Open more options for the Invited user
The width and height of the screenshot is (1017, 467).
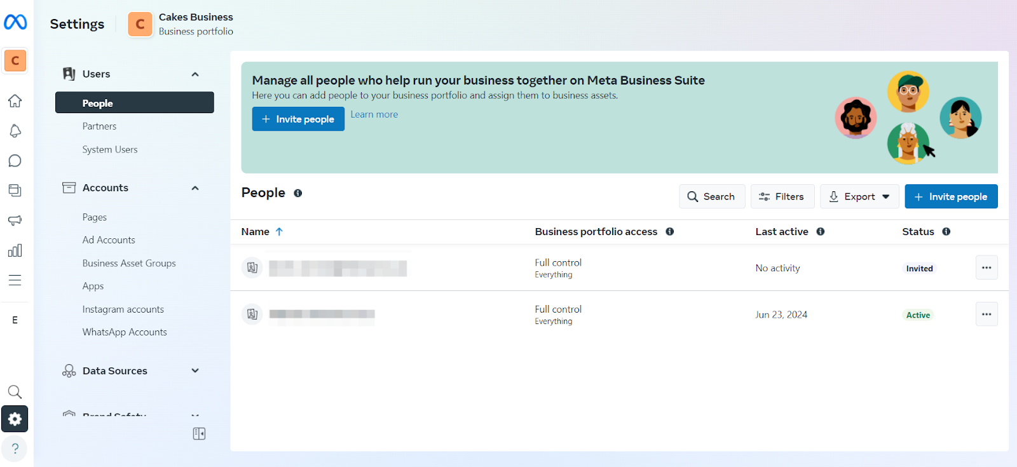click(986, 267)
